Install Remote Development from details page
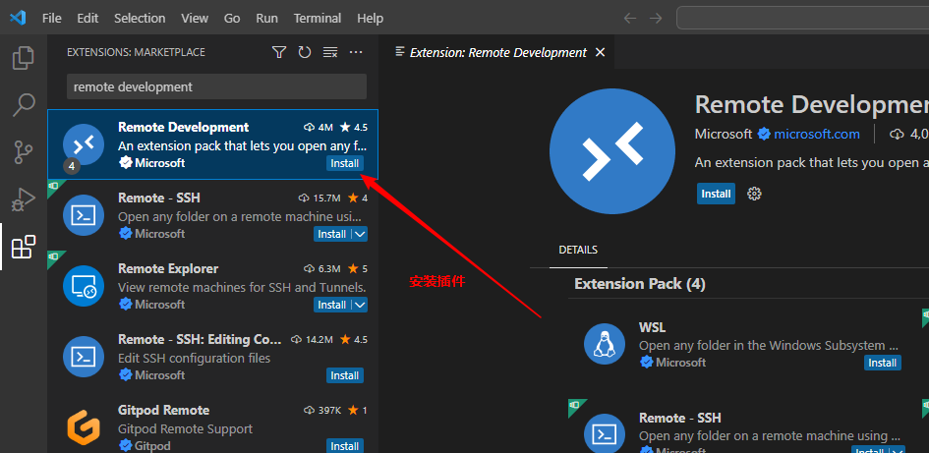This screenshot has height=453, width=929. [x=716, y=194]
